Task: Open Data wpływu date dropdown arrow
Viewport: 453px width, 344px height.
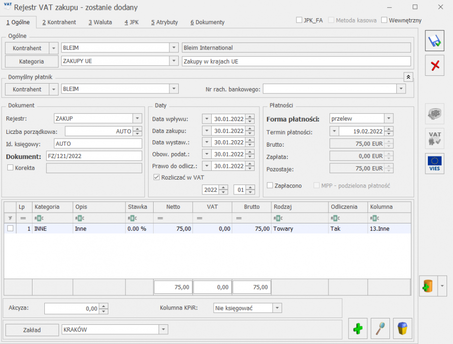Action: point(207,119)
